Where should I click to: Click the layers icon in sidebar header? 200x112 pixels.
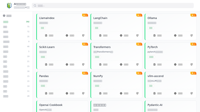click(x=4, y=16)
